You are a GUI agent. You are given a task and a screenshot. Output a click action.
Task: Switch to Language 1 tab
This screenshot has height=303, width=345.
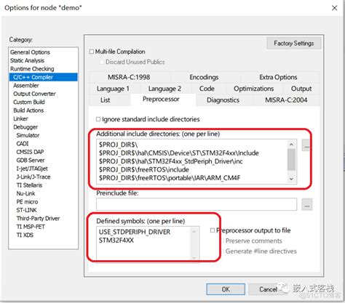pos(113,89)
